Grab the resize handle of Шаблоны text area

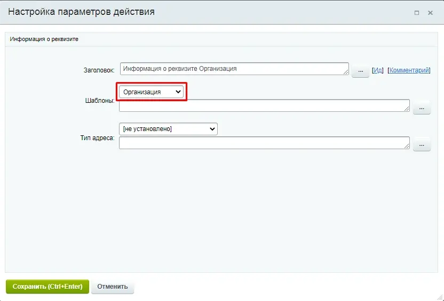click(x=407, y=109)
